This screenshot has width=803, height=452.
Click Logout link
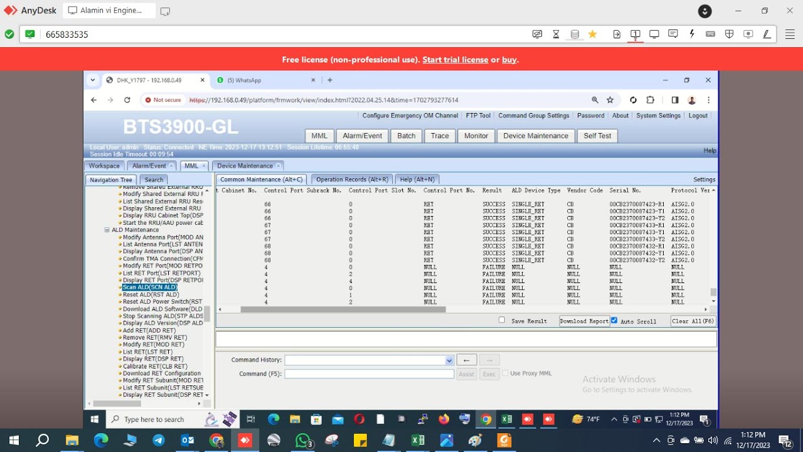tap(698, 116)
